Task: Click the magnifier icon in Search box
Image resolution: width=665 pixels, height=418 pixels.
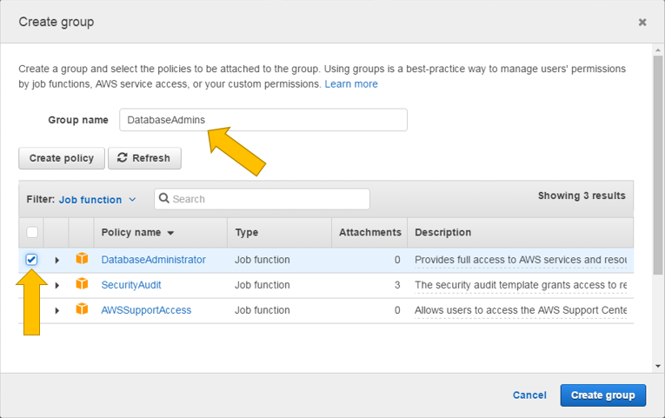Action: pos(163,198)
